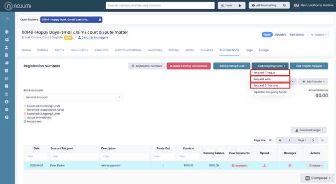Screen dimensions: 336x184
Task: Click the Registration Numbers button
Action: 147,66
